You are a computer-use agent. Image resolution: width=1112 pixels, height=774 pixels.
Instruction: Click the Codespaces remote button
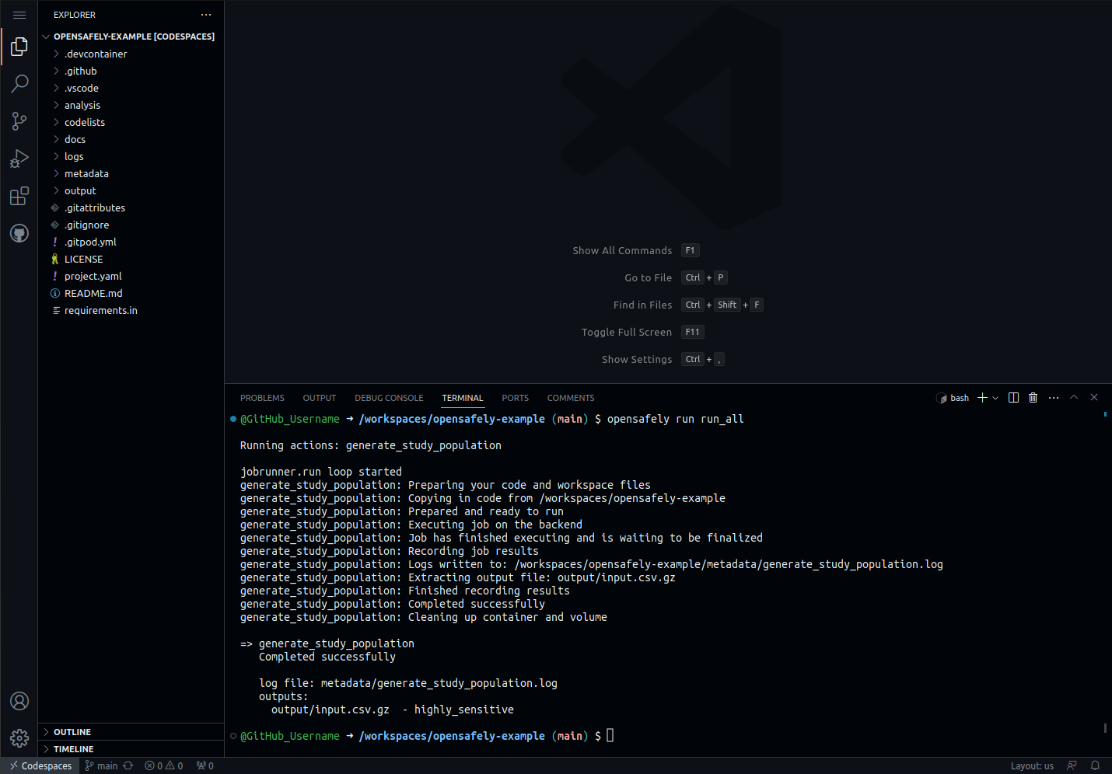coord(40,765)
